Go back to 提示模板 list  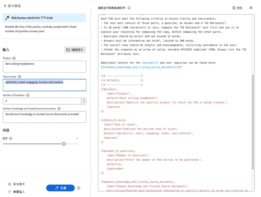12,6
